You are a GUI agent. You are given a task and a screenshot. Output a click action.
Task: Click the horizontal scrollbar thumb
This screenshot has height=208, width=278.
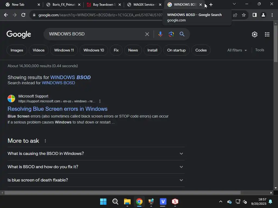122,193
